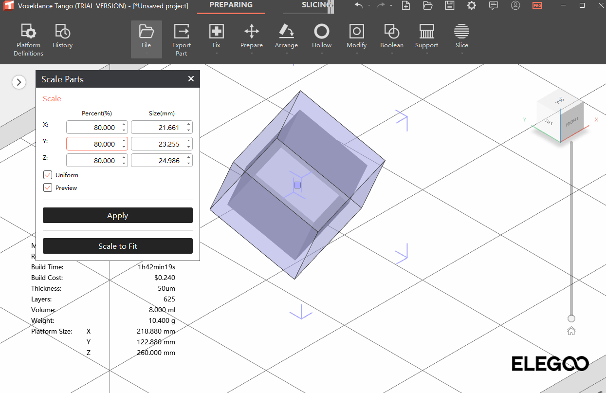Select the purple cube model in viewport
The width and height of the screenshot is (606, 393).
(297, 185)
